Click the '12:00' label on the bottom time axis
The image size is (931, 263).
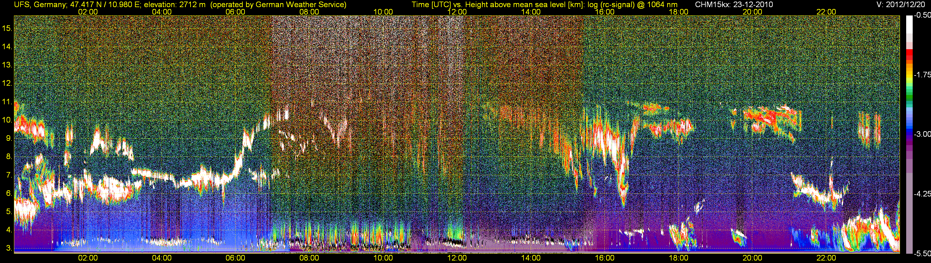[x=457, y=258]
